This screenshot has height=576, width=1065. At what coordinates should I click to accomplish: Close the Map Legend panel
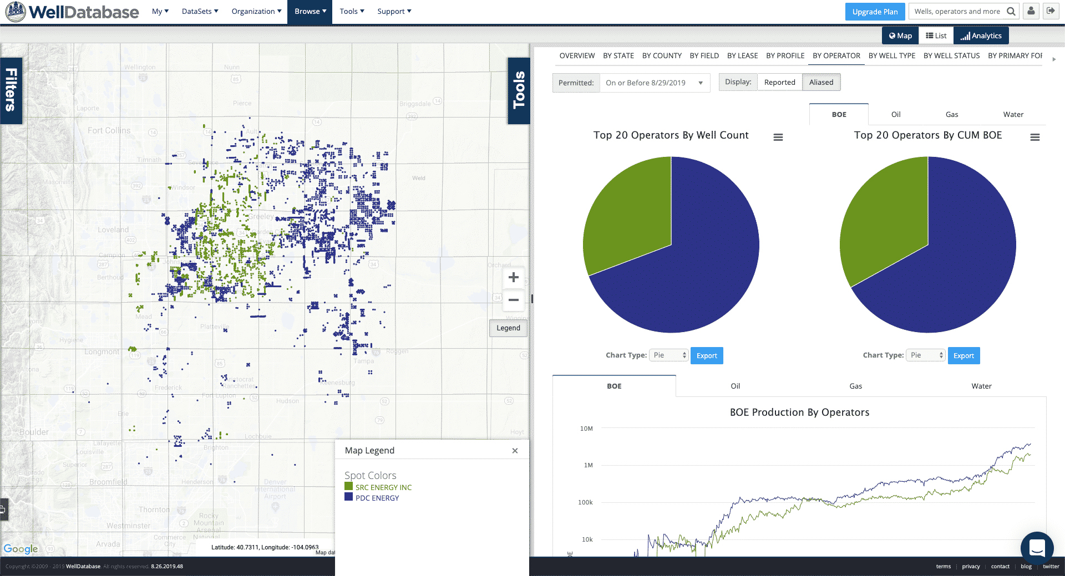(515, 451)
